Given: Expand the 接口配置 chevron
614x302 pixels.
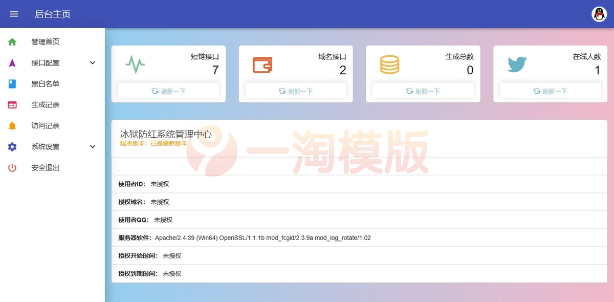Looking at the screenshot, I should pos(93,63).
